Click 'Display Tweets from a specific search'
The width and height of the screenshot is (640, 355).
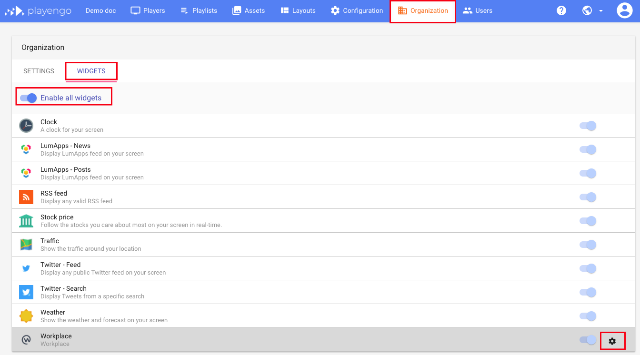92,296
